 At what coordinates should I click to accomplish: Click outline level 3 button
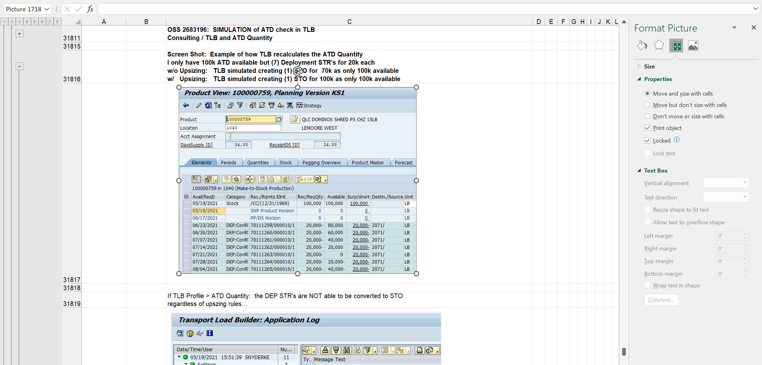tap(19, 21)
